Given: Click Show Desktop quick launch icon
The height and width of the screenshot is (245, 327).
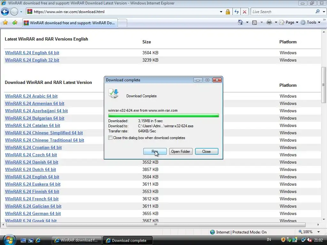Looking at the screenshot, I should [x=23, y=241].
